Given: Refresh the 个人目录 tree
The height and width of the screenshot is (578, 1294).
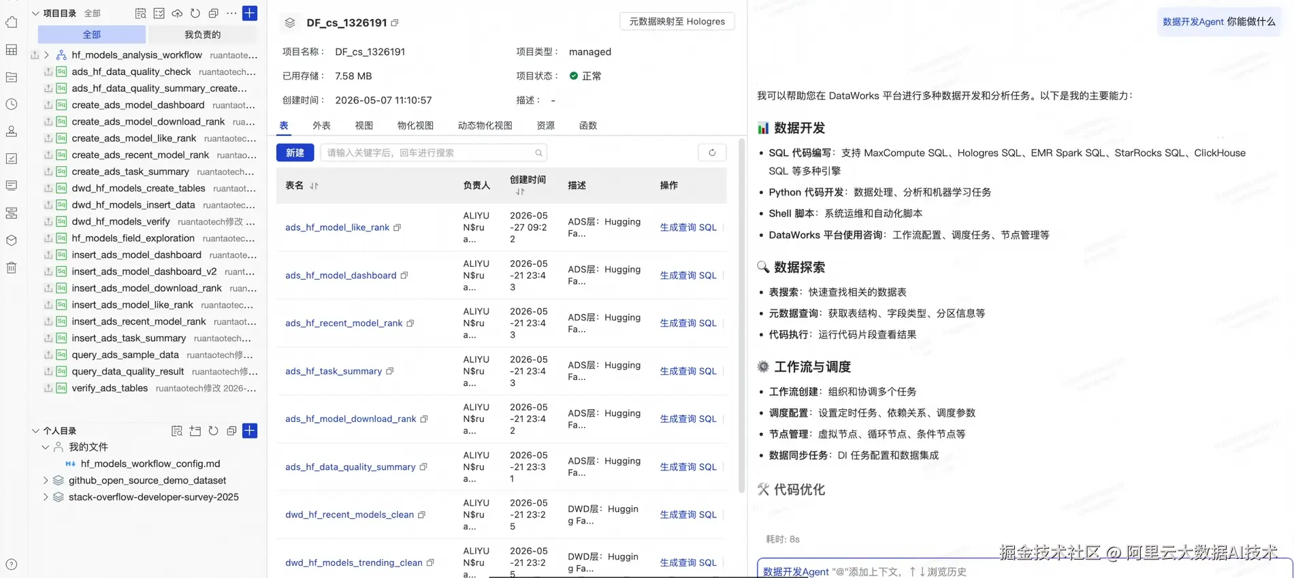Looking at the screenshot, I should coord(214,431).
